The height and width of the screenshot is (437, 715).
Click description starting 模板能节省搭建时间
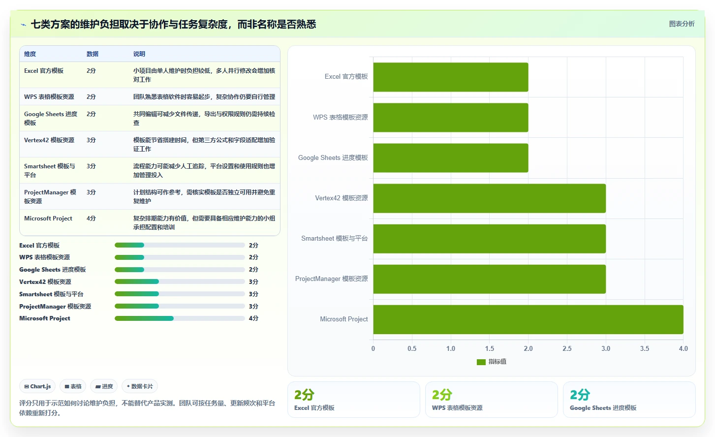tap(204, 145)
